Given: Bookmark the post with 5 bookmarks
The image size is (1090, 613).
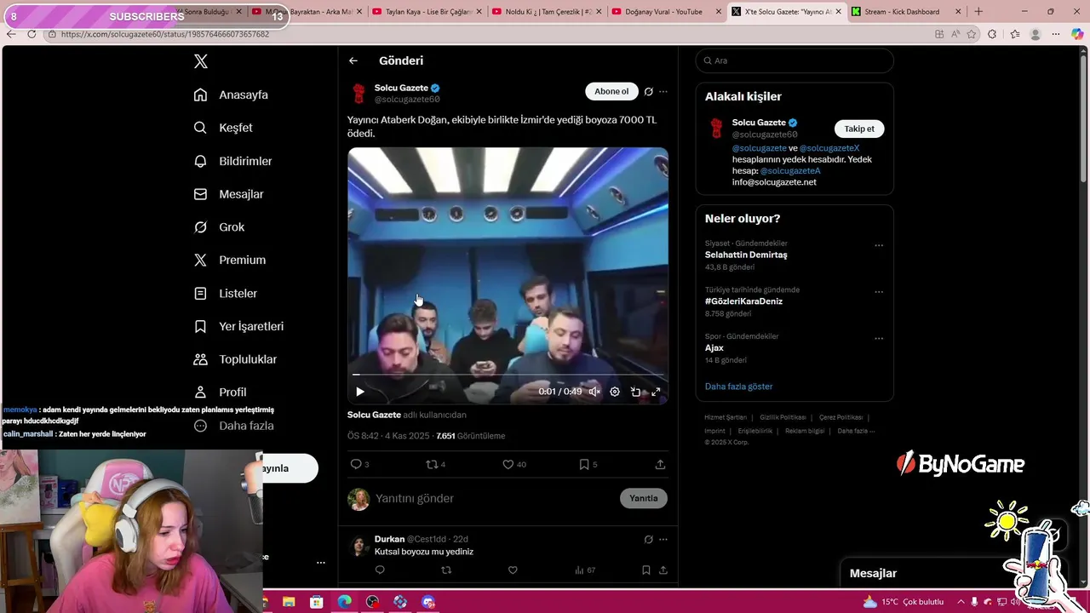Looking at the screenshot, I should pyautogui.click(x=588, y=464).
